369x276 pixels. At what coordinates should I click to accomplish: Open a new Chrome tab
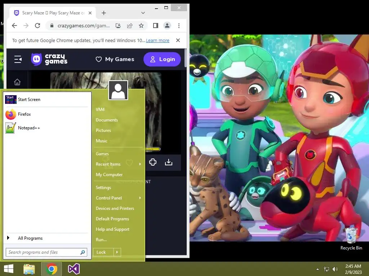pyautogui.click(x=104, y=13)
